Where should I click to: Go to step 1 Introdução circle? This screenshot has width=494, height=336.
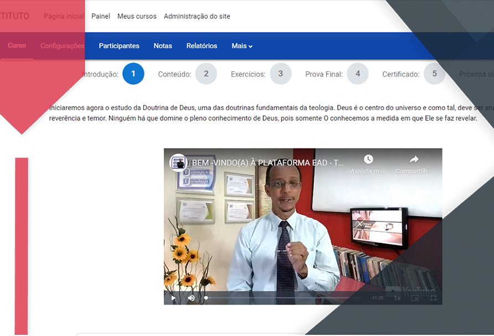(133, 74)
